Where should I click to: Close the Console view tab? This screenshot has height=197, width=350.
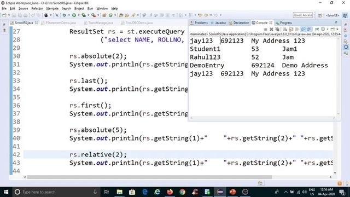pos(271,23)
